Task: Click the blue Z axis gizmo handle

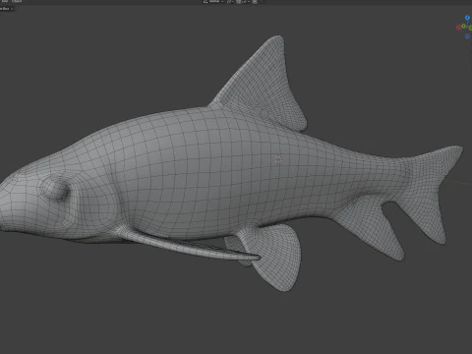Action: tap(467, 18)
